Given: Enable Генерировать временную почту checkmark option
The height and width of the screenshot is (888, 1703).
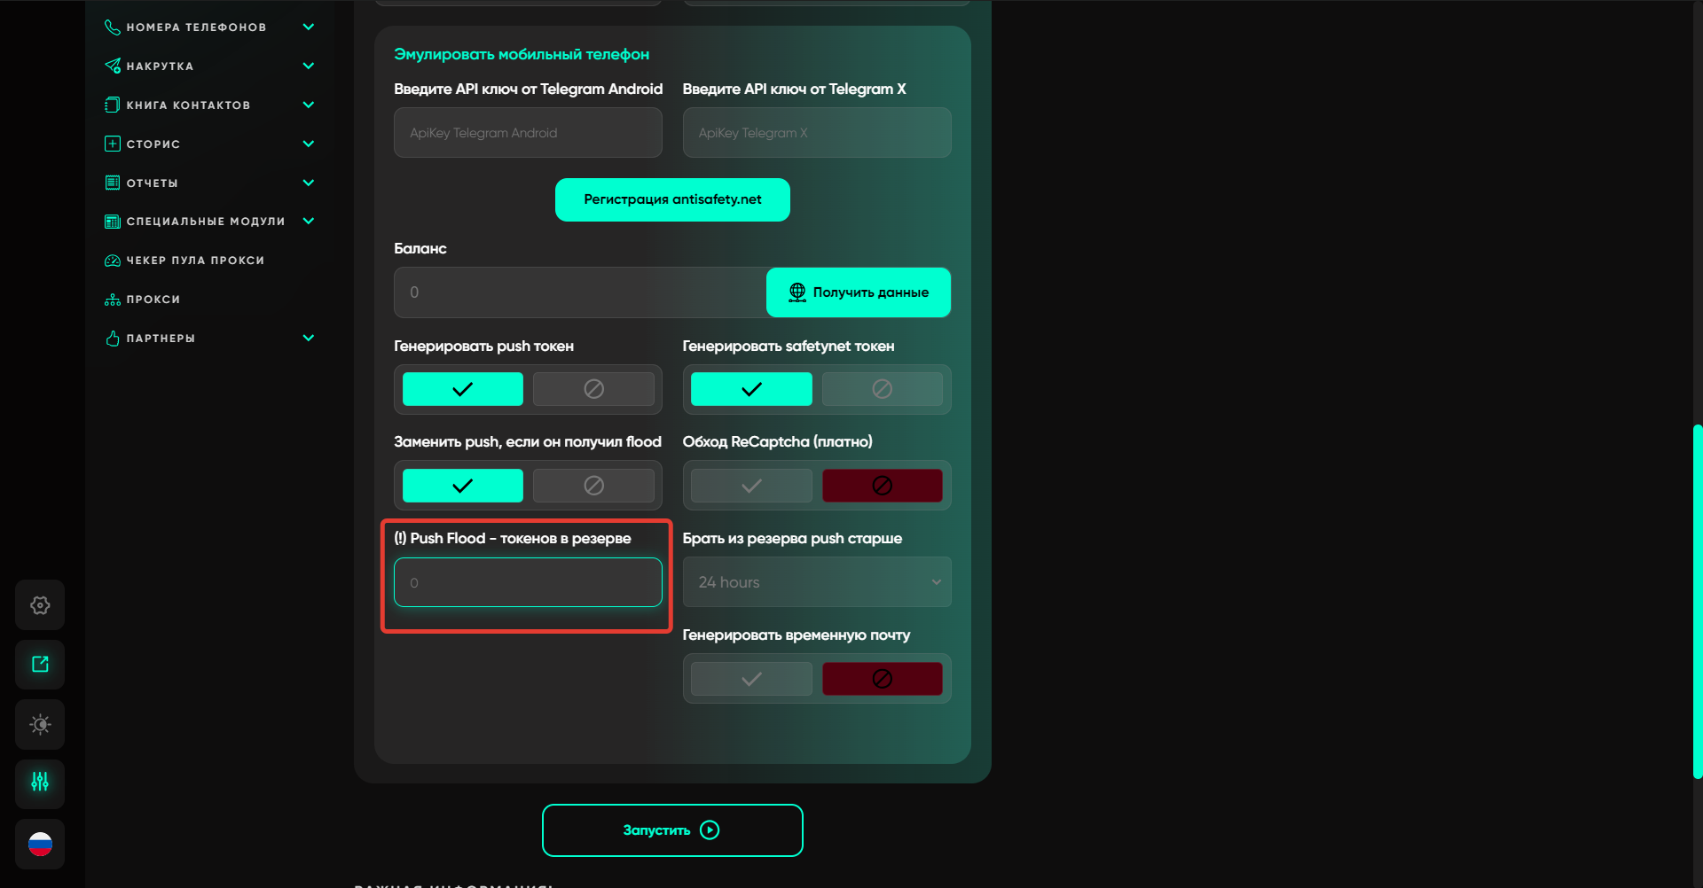Looking at the screenshot, I should click(x=751, y=679).
